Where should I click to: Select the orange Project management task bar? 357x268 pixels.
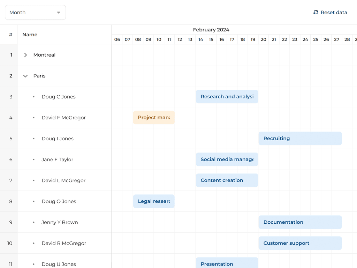(154, 118)
